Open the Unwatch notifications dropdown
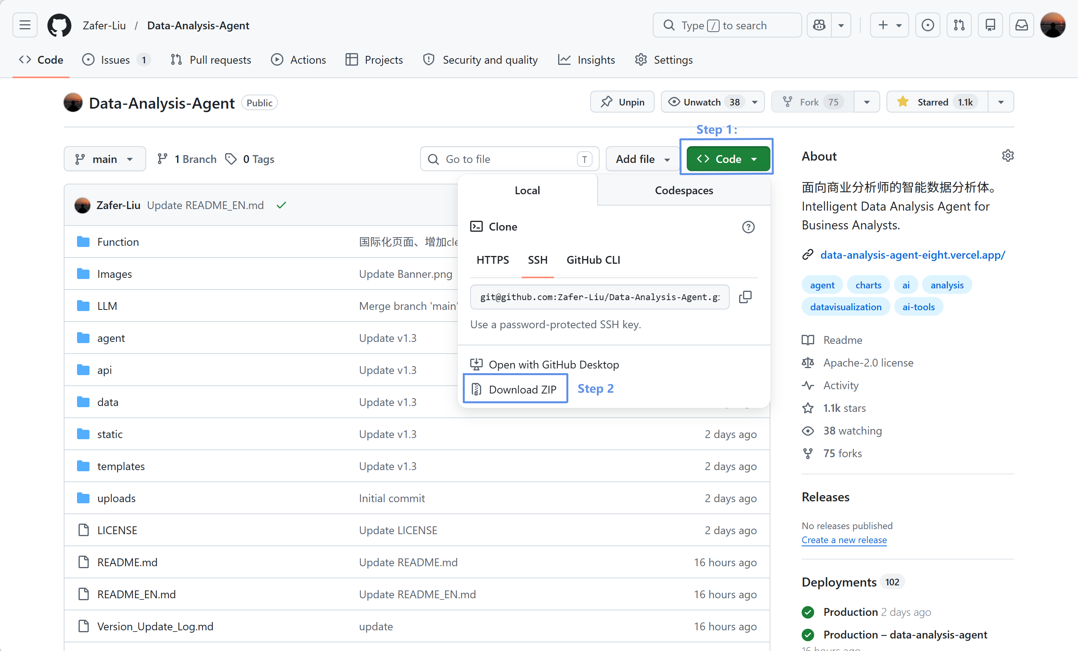Viewport: 1078px width, 651px height. tap(713, 102)
